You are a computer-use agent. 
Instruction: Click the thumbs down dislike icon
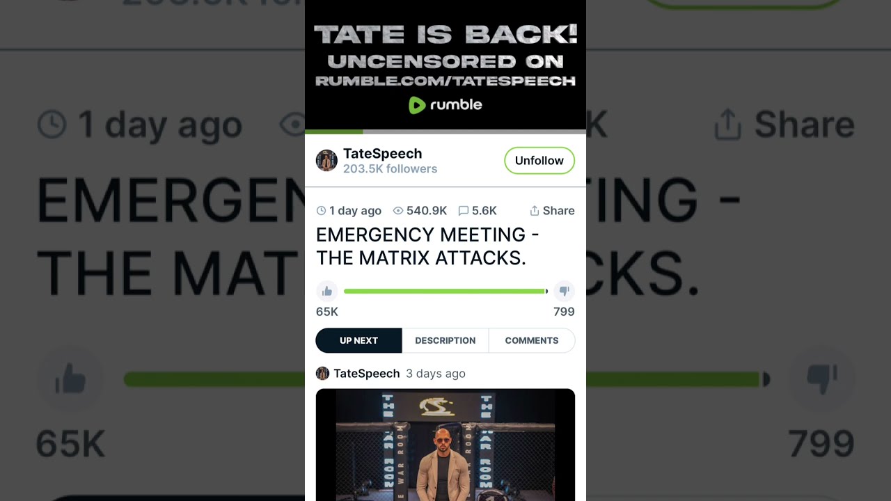(564, 291)
